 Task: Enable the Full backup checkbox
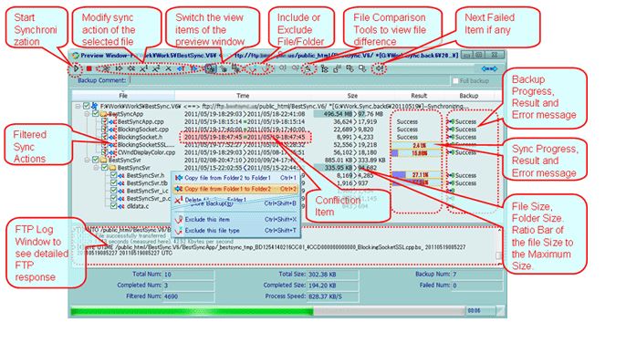point(455,80)
